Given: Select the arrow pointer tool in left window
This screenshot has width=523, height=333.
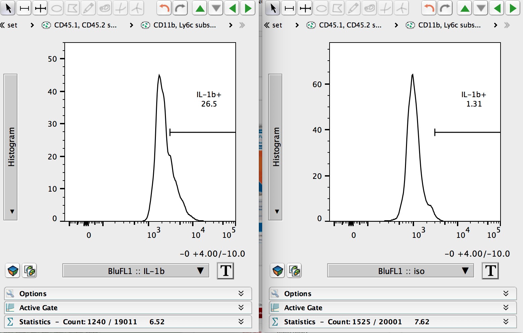Looking at the screenshot, I should (x=8, y=8).
